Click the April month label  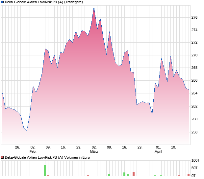(158, 151)
